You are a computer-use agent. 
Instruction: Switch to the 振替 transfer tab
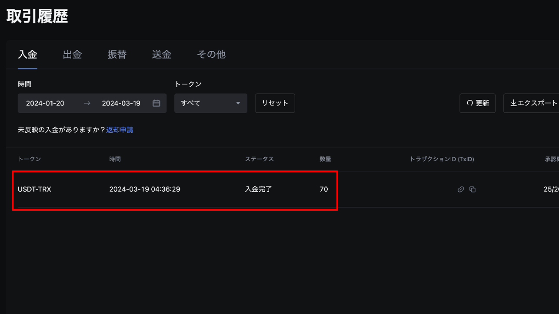pyautogui.click(x=117, y=55)
